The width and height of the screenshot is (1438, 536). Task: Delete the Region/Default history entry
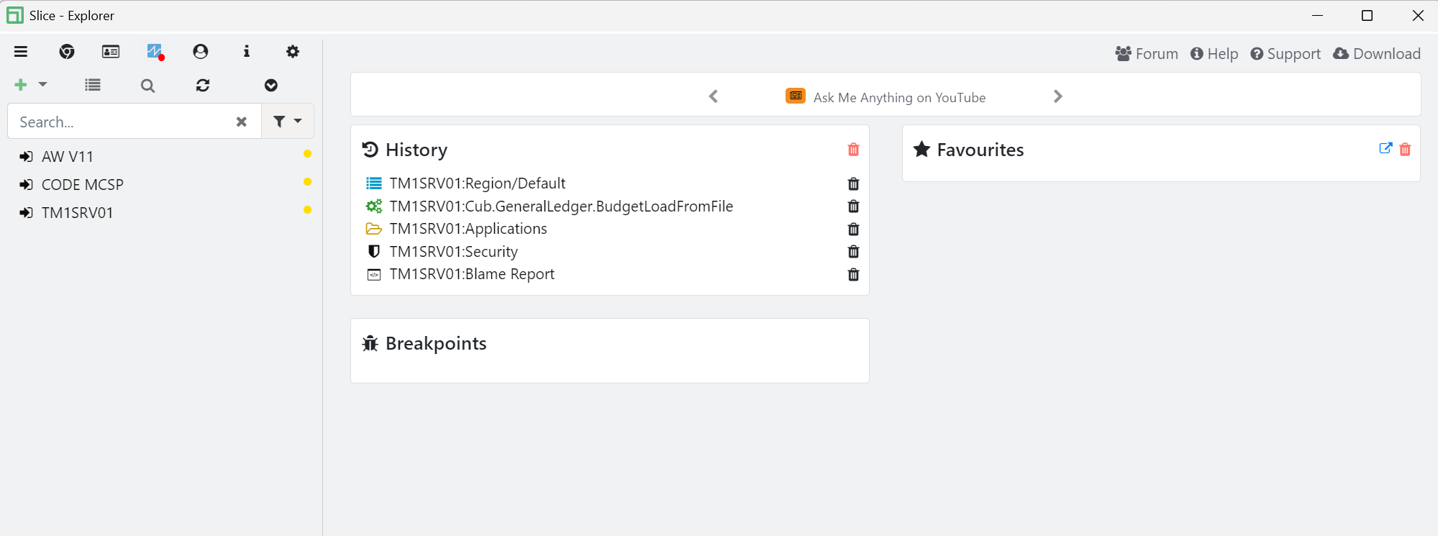pos(854,184)
